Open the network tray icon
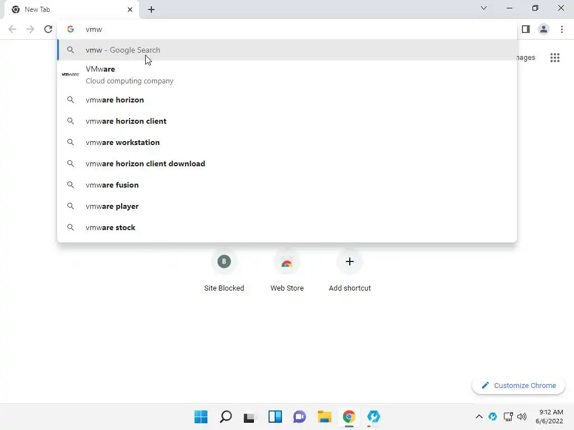This screenshot has height=430, width=574. [x=508, y=417]
